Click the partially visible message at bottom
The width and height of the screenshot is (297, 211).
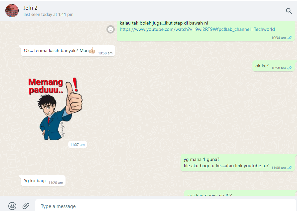click(233, 193)
